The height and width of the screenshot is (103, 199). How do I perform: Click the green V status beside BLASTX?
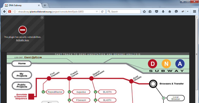(95, 100)
